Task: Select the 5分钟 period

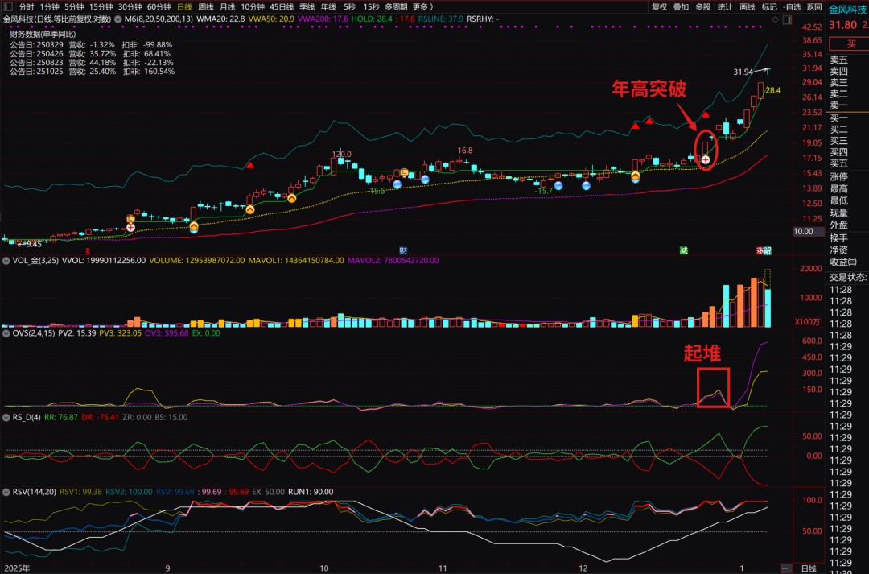Action: (74, 6)
